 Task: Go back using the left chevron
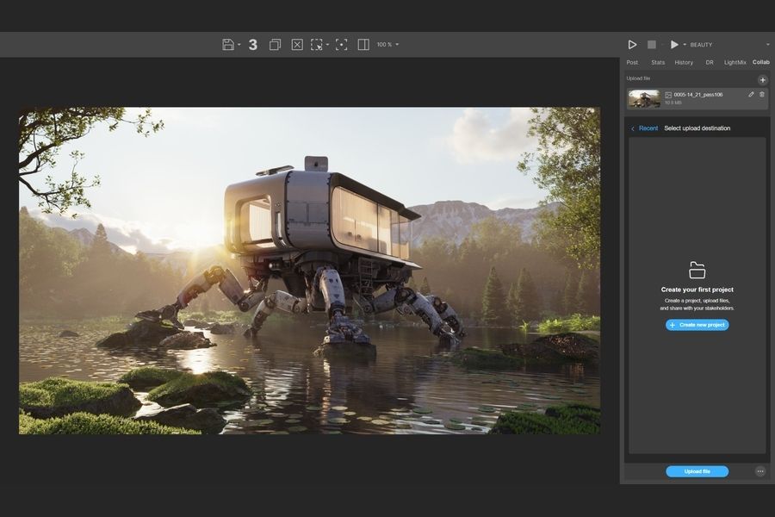click(x=633, y=128)
